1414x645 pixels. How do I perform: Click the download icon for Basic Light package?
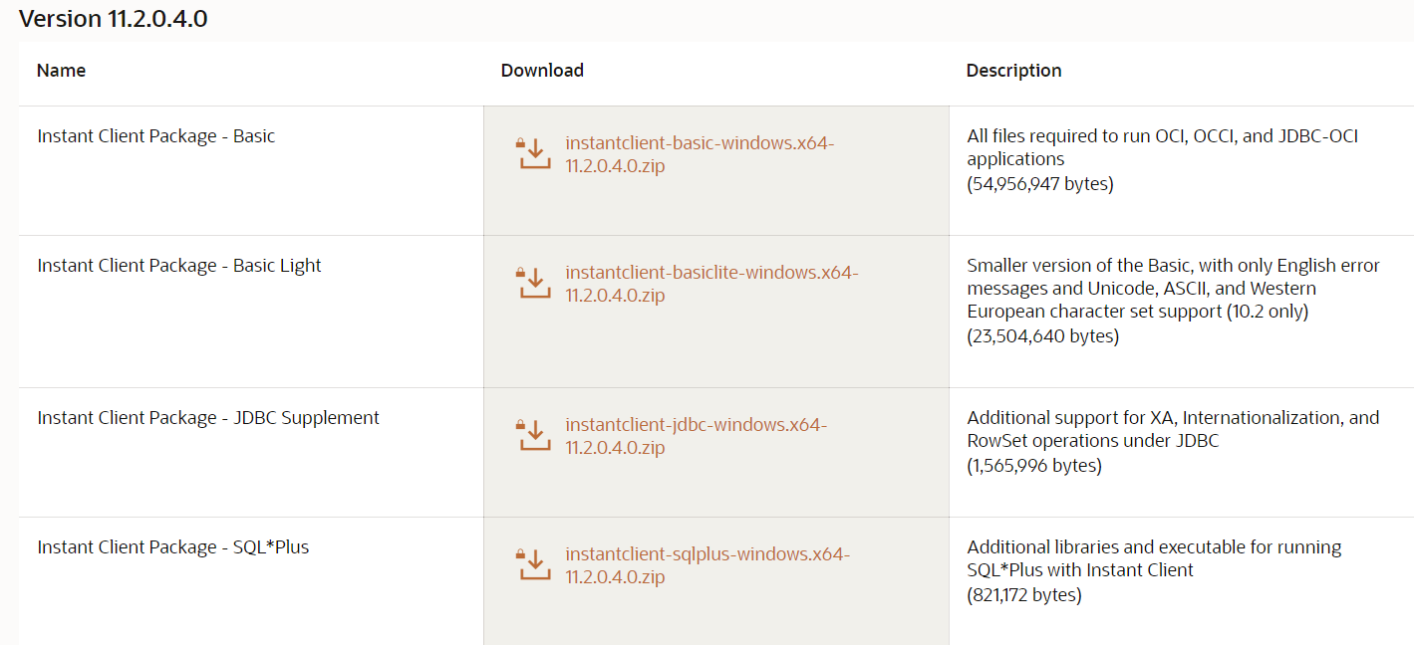coord(534,283)
